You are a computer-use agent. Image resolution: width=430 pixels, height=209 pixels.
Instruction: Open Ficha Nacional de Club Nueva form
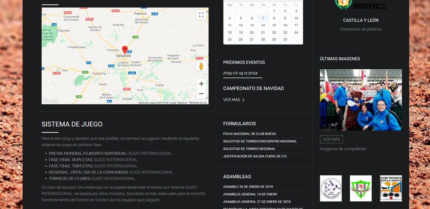(x=249, y=134)
